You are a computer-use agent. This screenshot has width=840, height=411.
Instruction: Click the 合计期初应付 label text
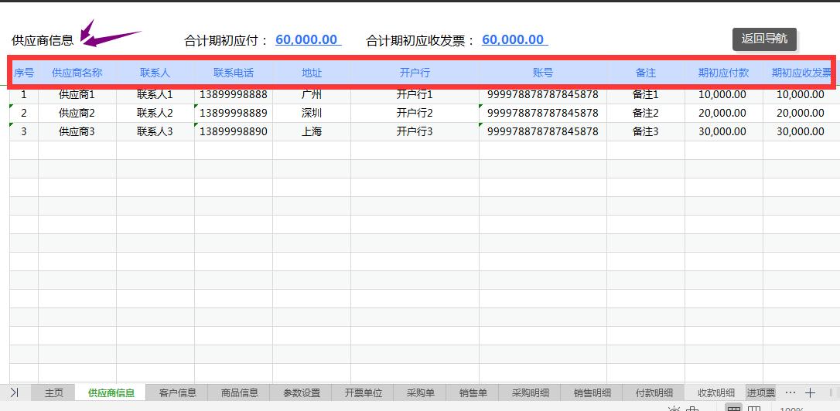226,41
